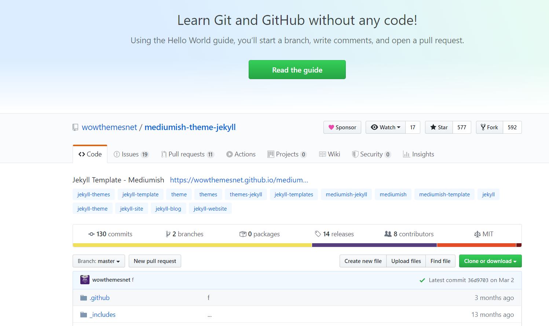Image resolution: width=549 pixels, height=326 pixels.
Task: Click the purple language bar segment
Action: (x=374, y=245)
